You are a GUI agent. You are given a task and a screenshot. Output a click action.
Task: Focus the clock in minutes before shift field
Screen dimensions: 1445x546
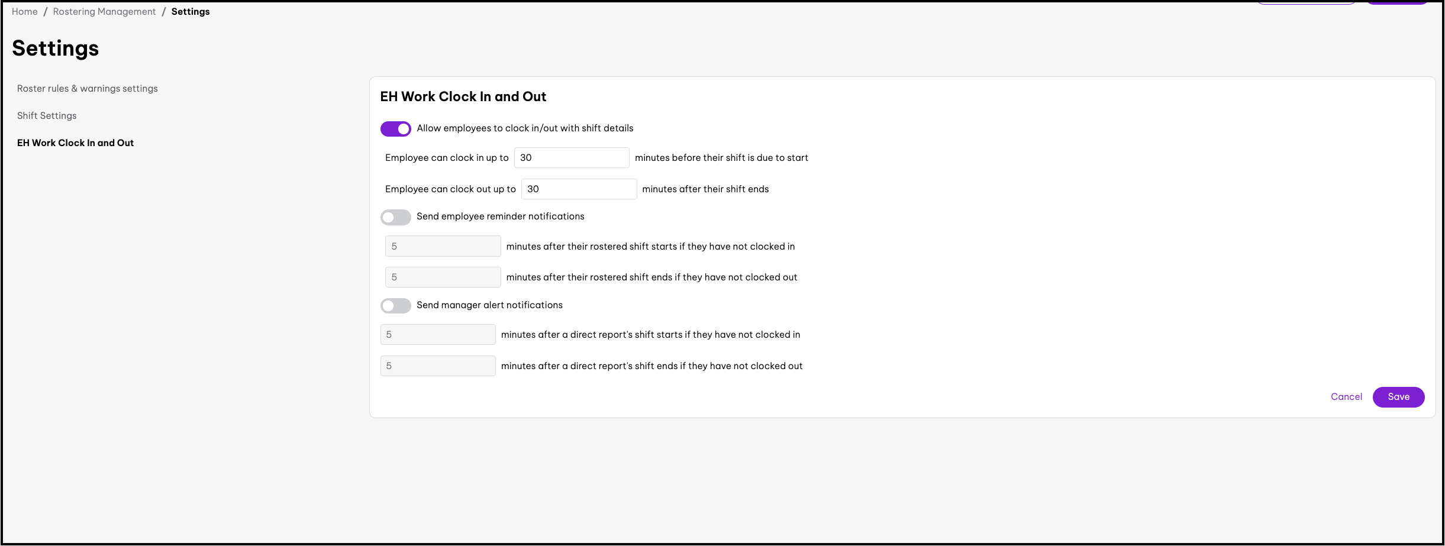tap(571, 158)
